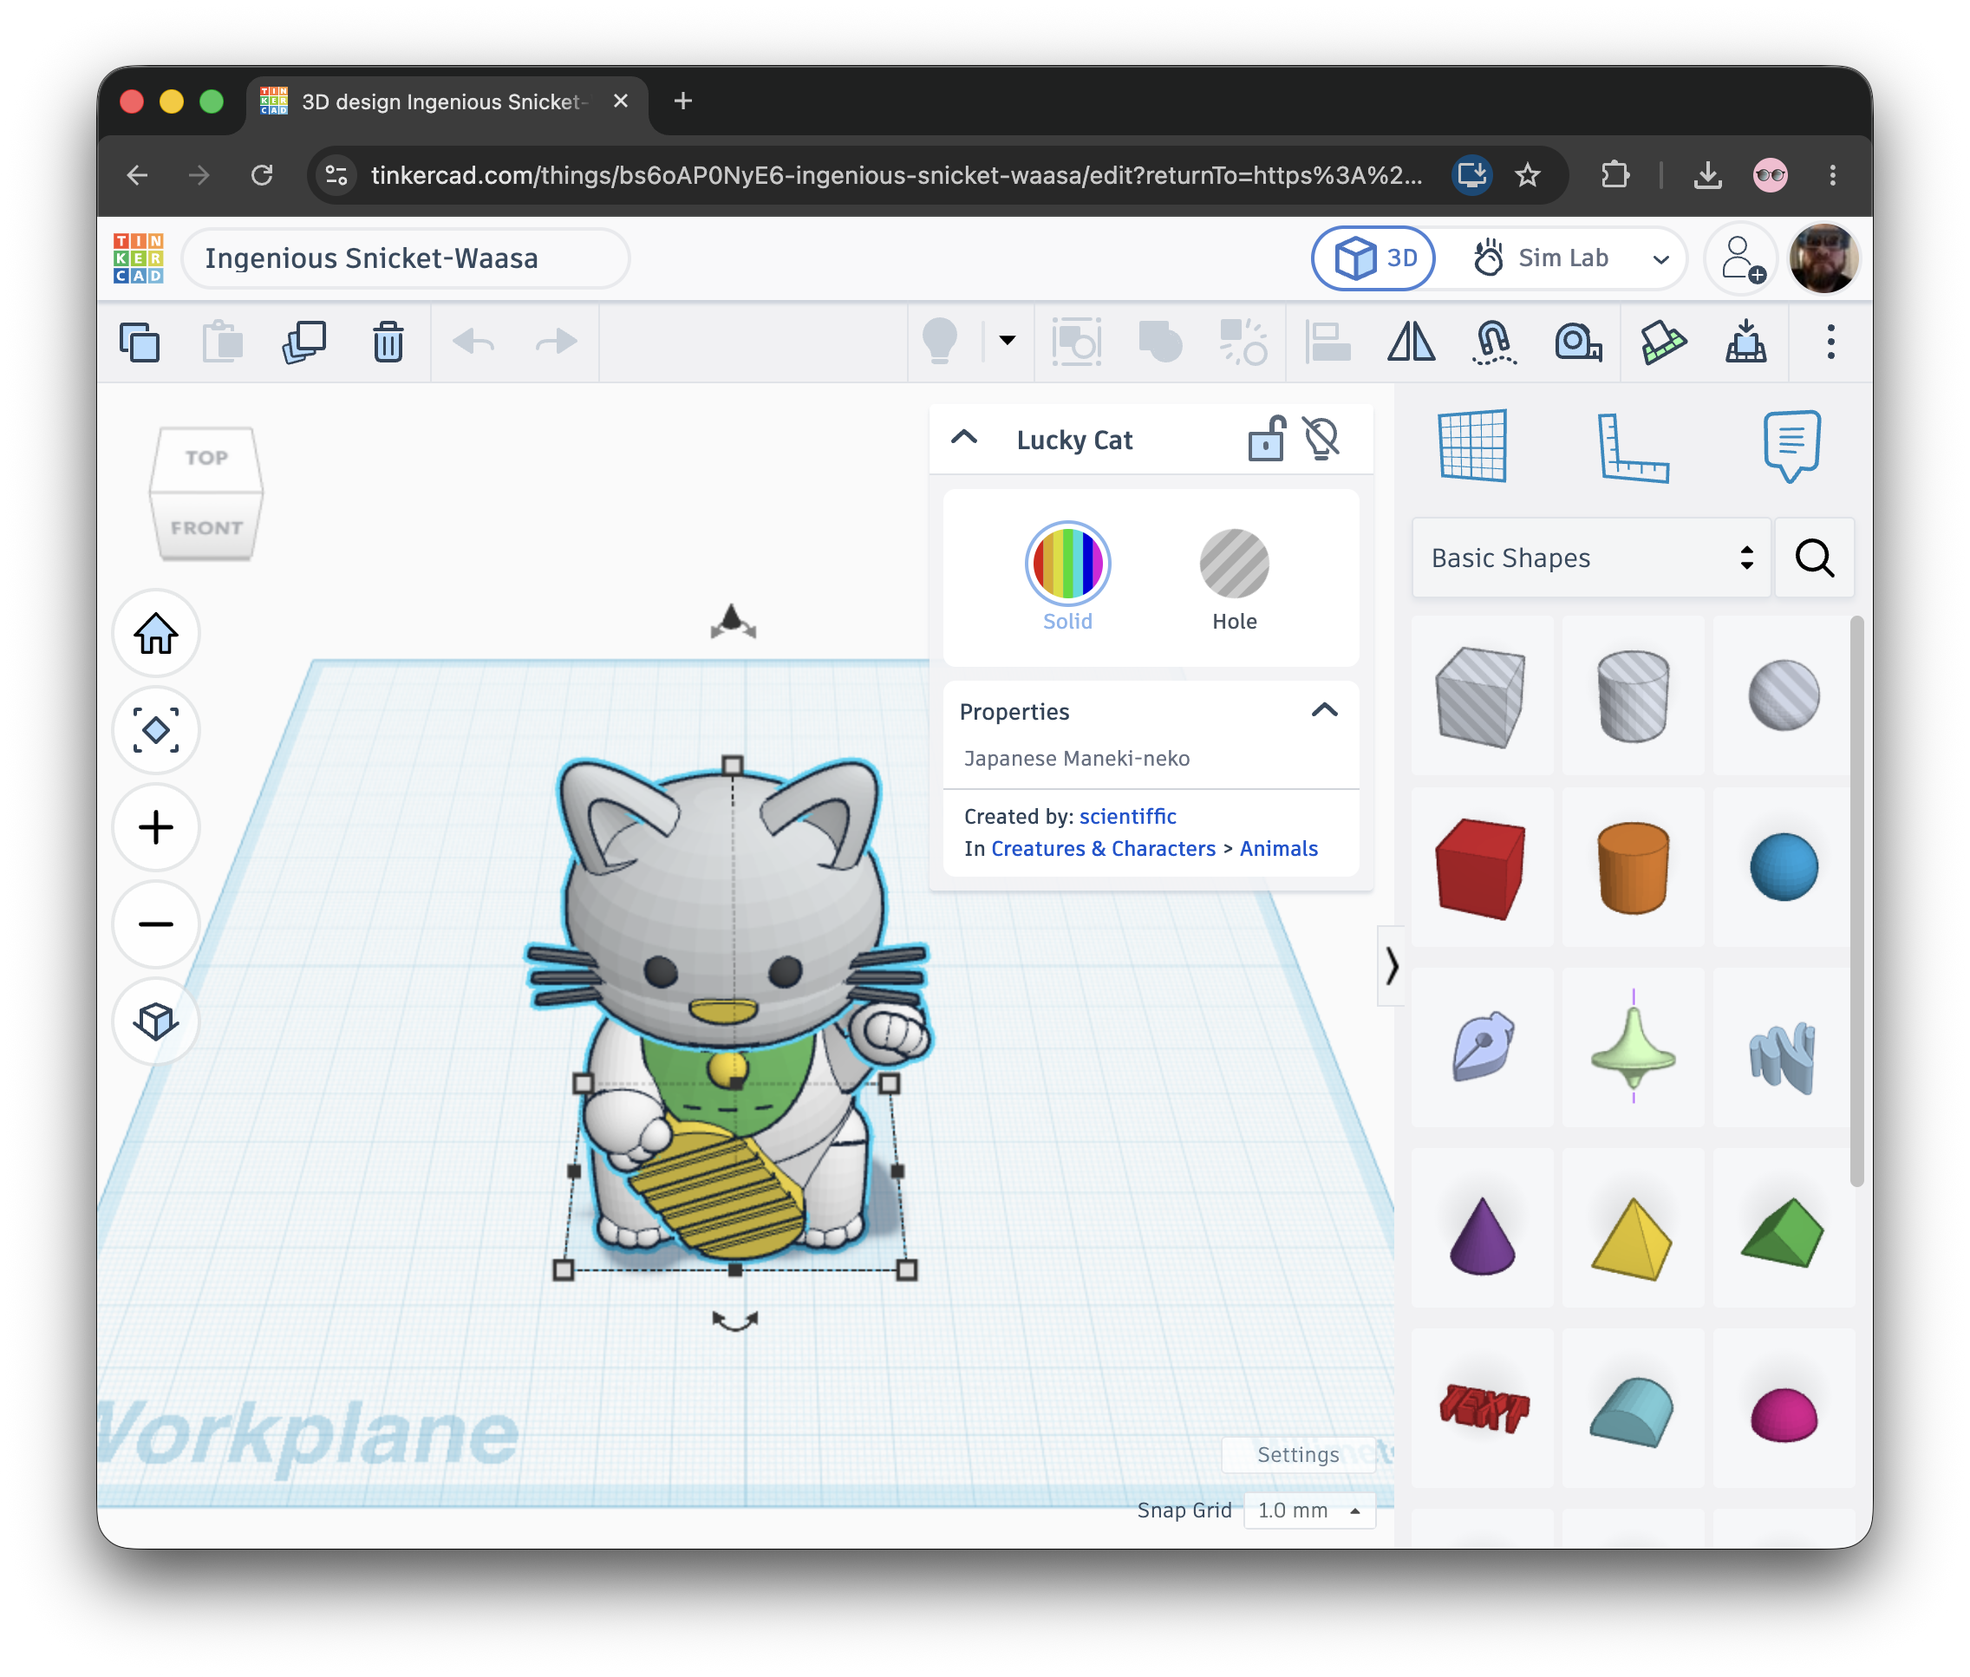Viewport: 1970px width, 1677px height.
Task: Click the Paste clipboard icon
Action: pyautogui.click(x=223, y=343)
